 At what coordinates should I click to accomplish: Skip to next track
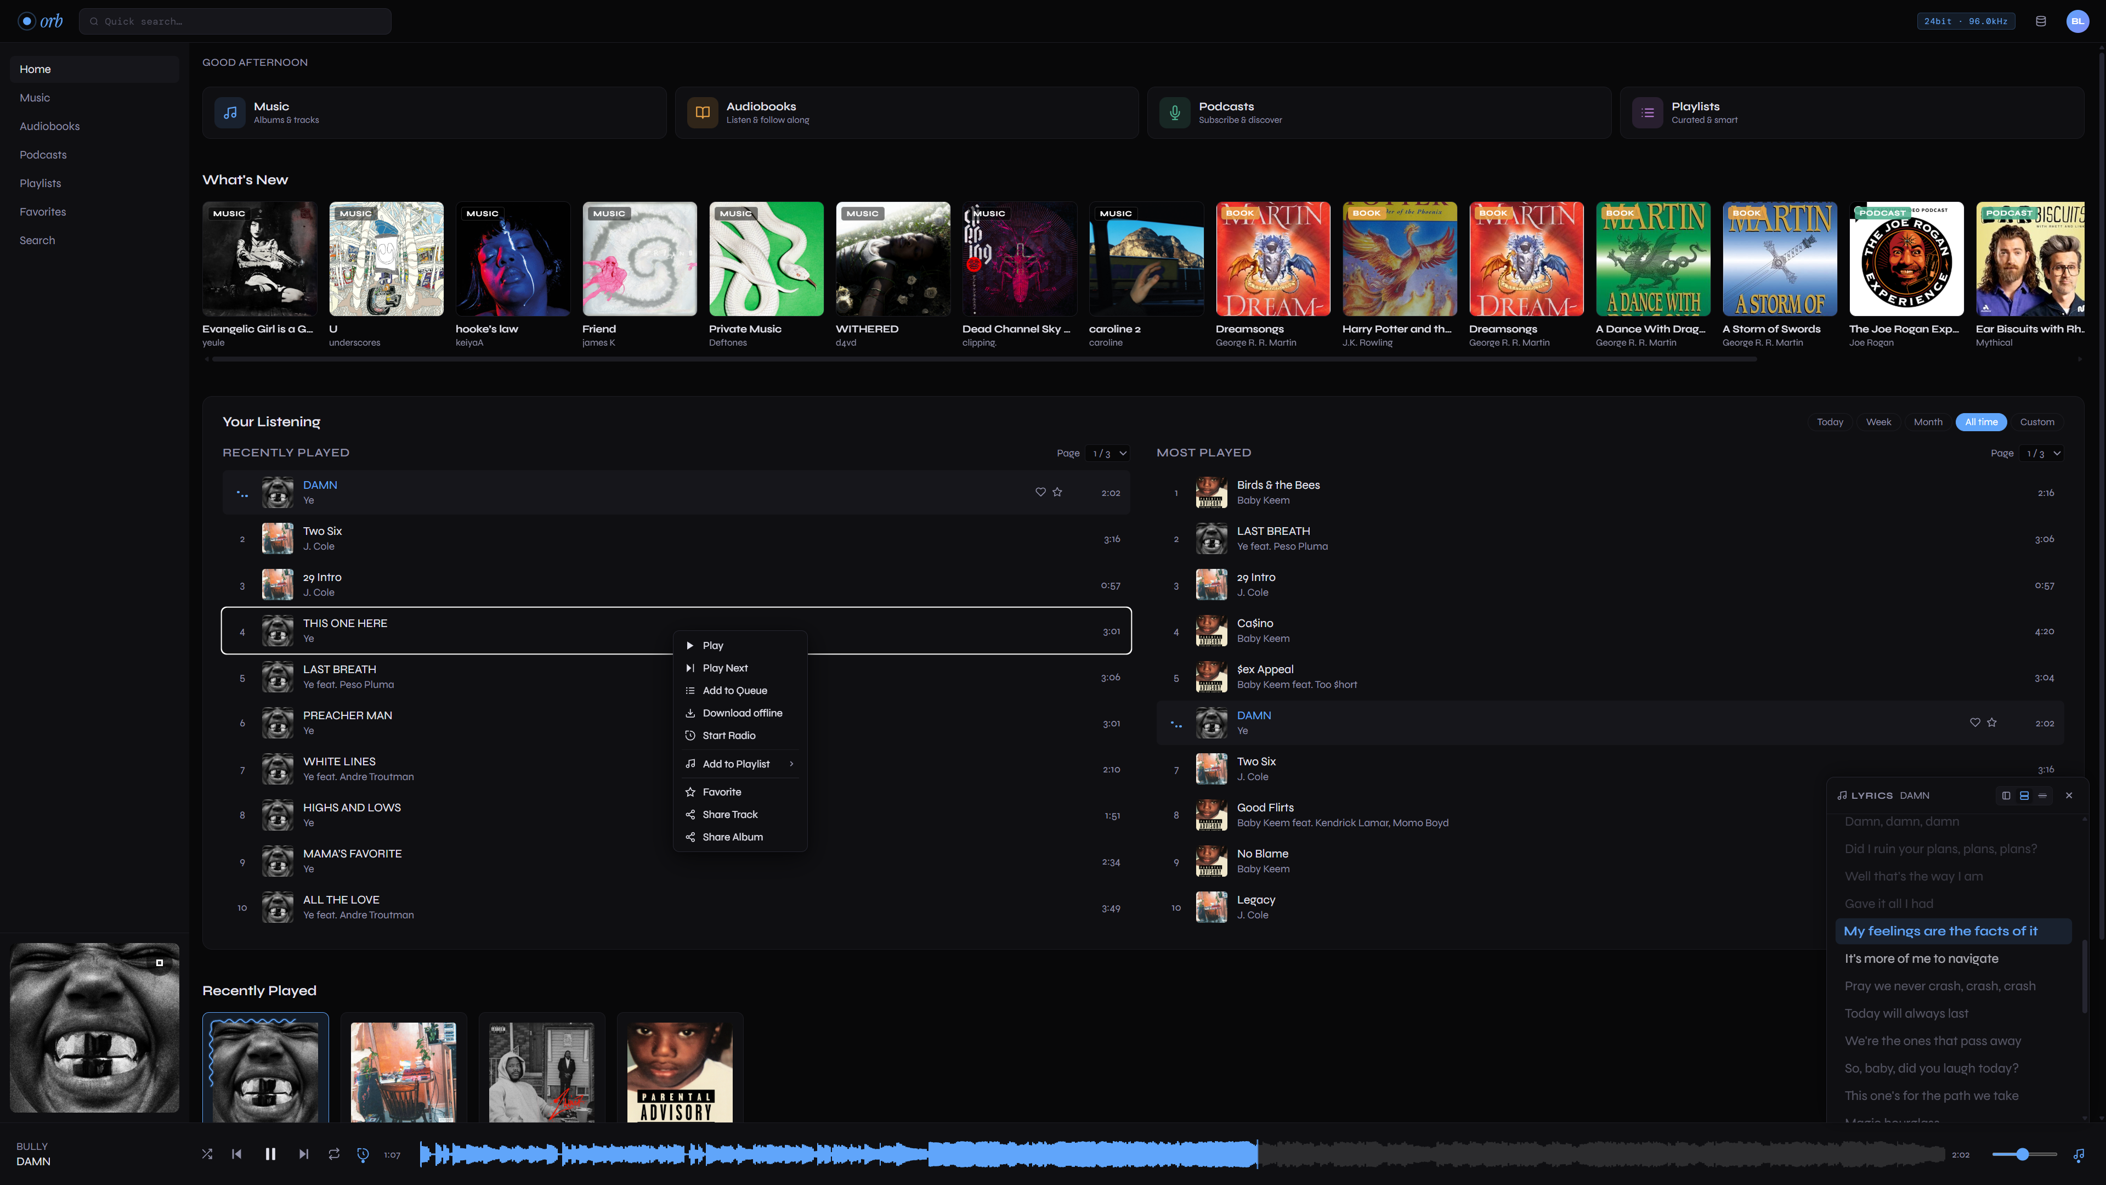click(303, 1154)
